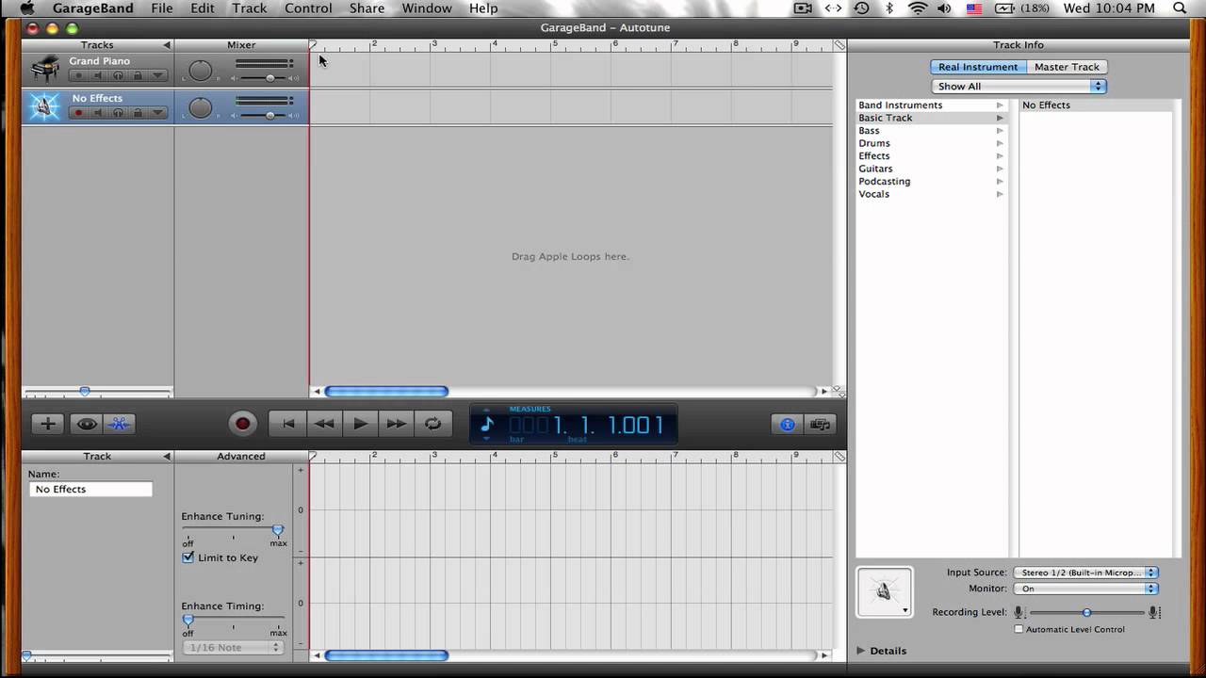The height and width of the screenshot is (678, 1206).
Task: Switch to Real Instrument tab
Action: point(978,67)
